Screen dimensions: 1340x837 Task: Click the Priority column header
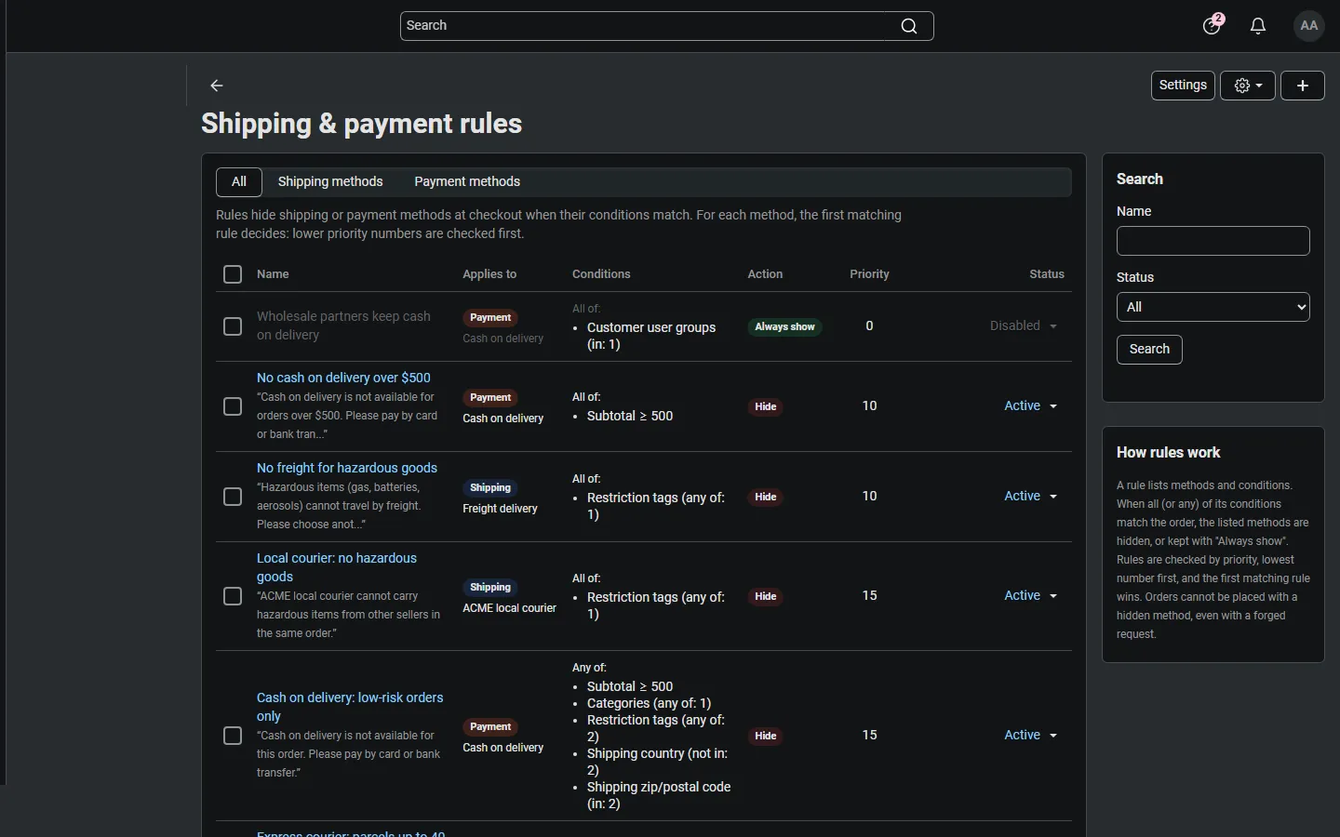[x=869, y=274]
